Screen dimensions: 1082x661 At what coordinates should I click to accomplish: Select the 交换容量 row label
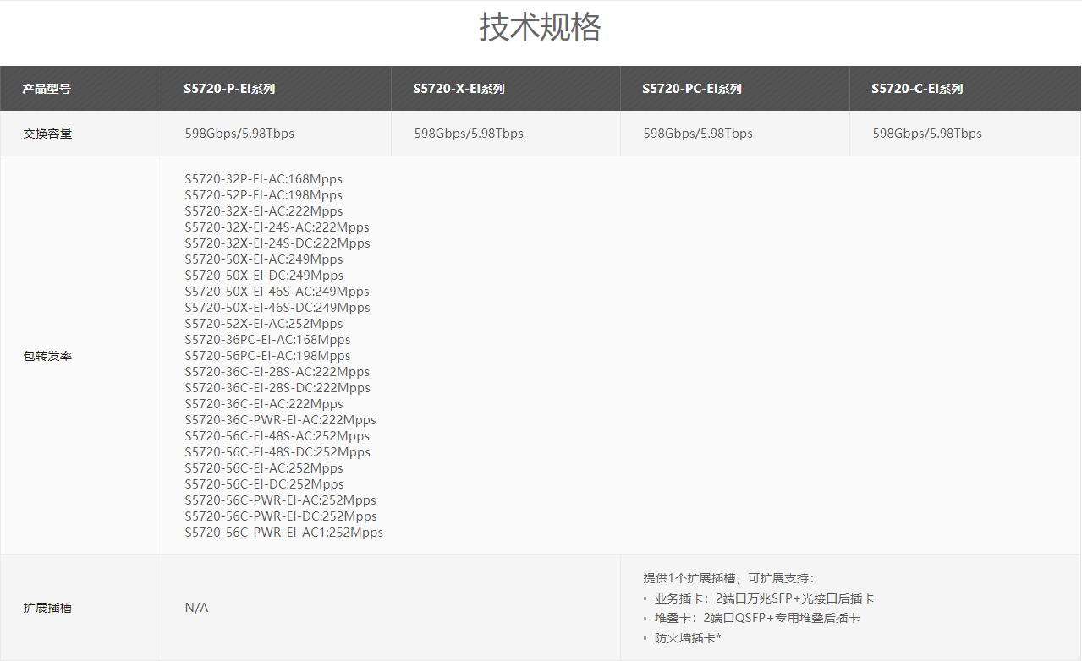(47, 134)
